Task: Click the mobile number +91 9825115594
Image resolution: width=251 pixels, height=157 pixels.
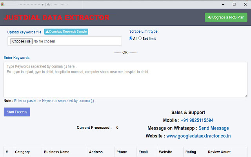Action: [197, 120]
